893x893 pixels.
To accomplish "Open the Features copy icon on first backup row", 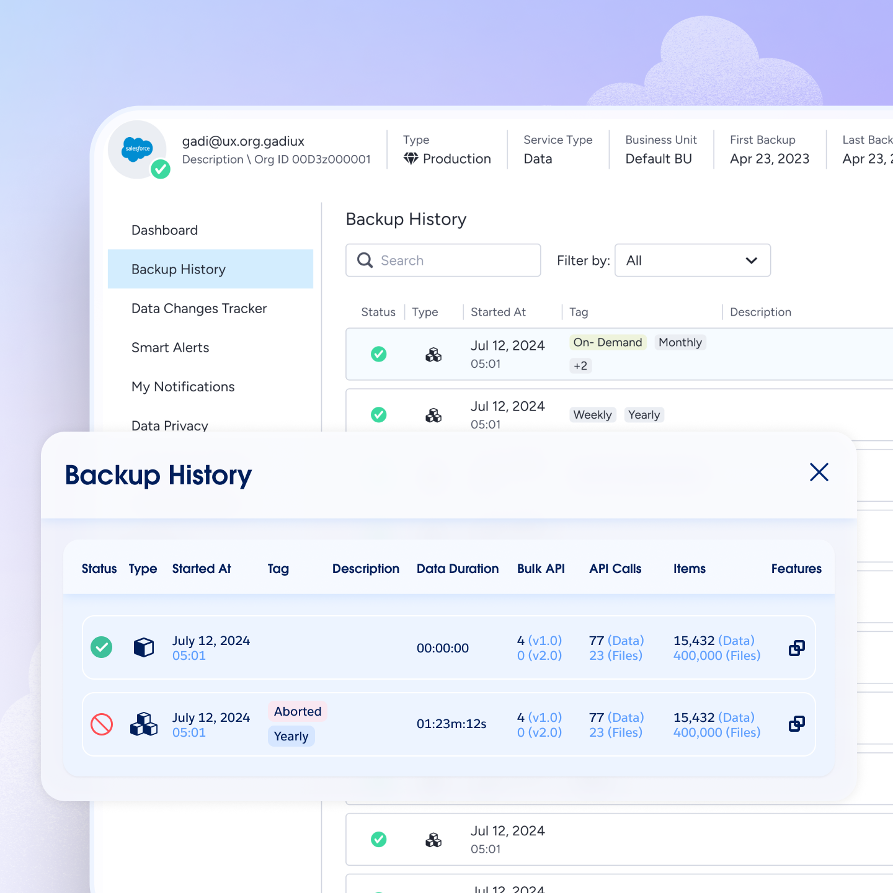I will pyautogui.click(x=796, y=647).
